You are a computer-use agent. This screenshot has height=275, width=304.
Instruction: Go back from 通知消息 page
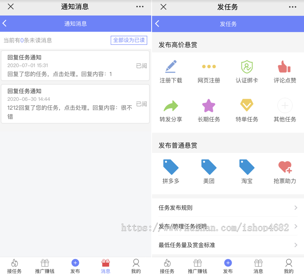pos(4,23)
